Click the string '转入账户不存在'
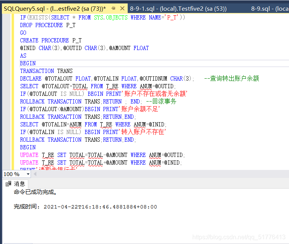This screenshot has width=289, height=244. [x=142, y=132]
